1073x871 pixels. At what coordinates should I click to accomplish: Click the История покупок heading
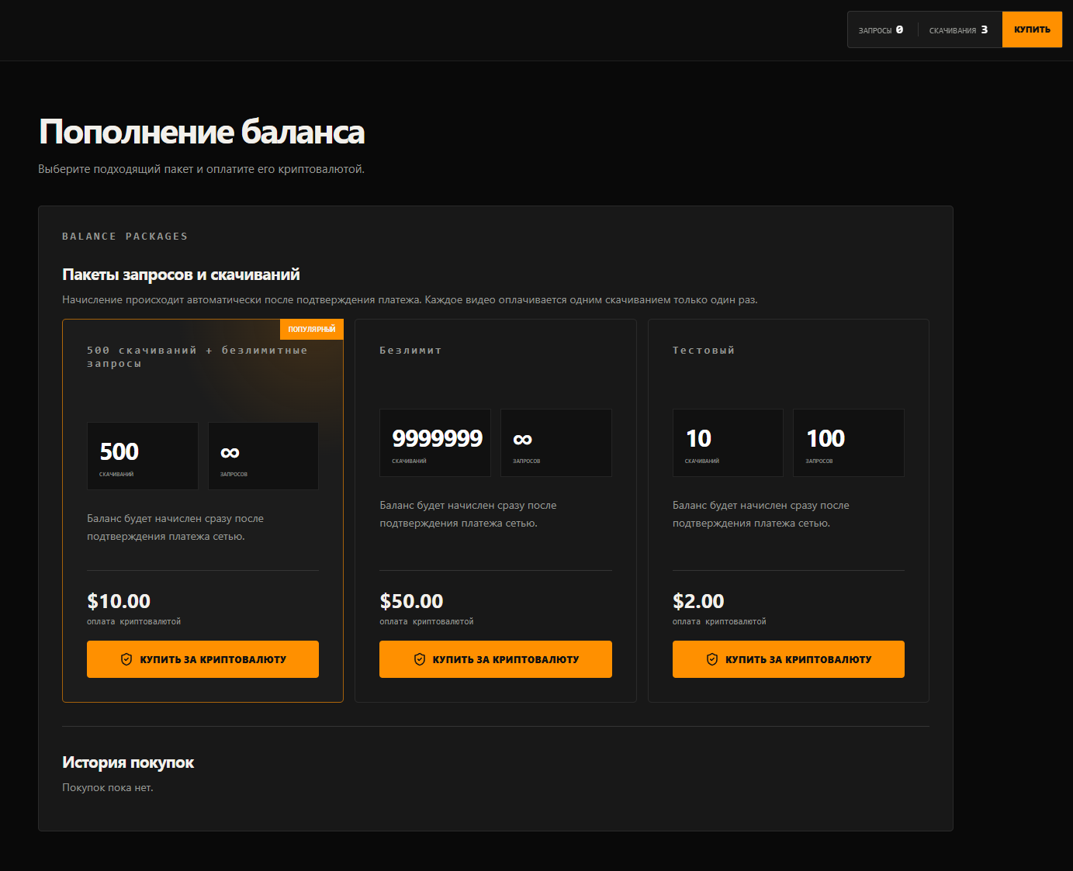point(128,762)
